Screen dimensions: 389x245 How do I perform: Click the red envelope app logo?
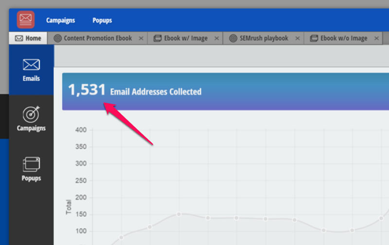(25, 20)
